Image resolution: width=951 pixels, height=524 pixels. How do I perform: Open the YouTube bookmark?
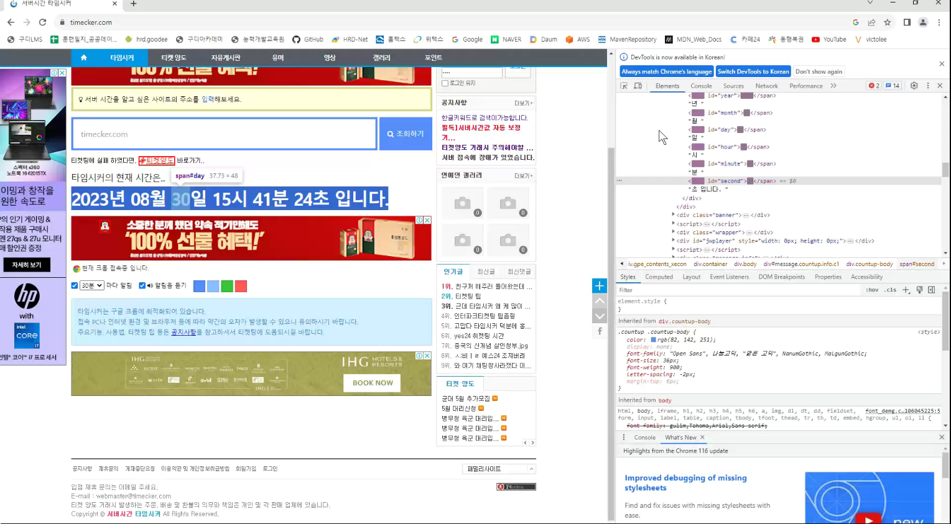point(828,39)
